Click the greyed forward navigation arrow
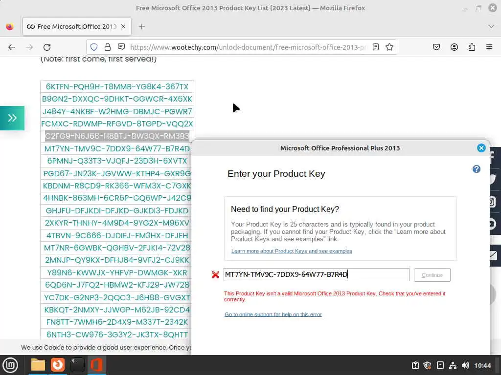 pyautogui.click(x=29, y=47)
